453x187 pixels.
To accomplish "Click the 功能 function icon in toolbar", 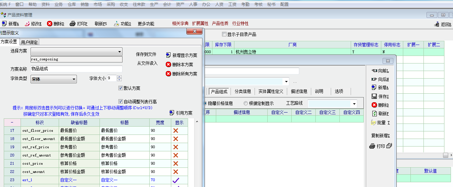I will pyautogui.click(x=116, y=24).
